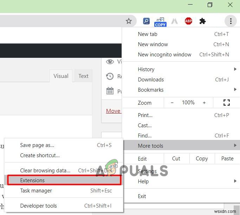Viewport: 240px width, 215px height.
Task: Click Copy in the Edit row
Action: 202,159
